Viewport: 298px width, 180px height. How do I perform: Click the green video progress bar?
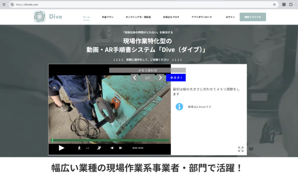110,140
